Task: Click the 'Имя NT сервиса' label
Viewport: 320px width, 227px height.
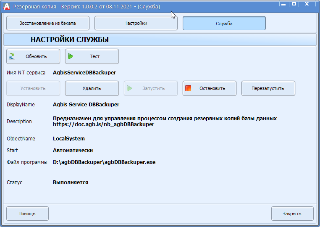Action: 26,73
